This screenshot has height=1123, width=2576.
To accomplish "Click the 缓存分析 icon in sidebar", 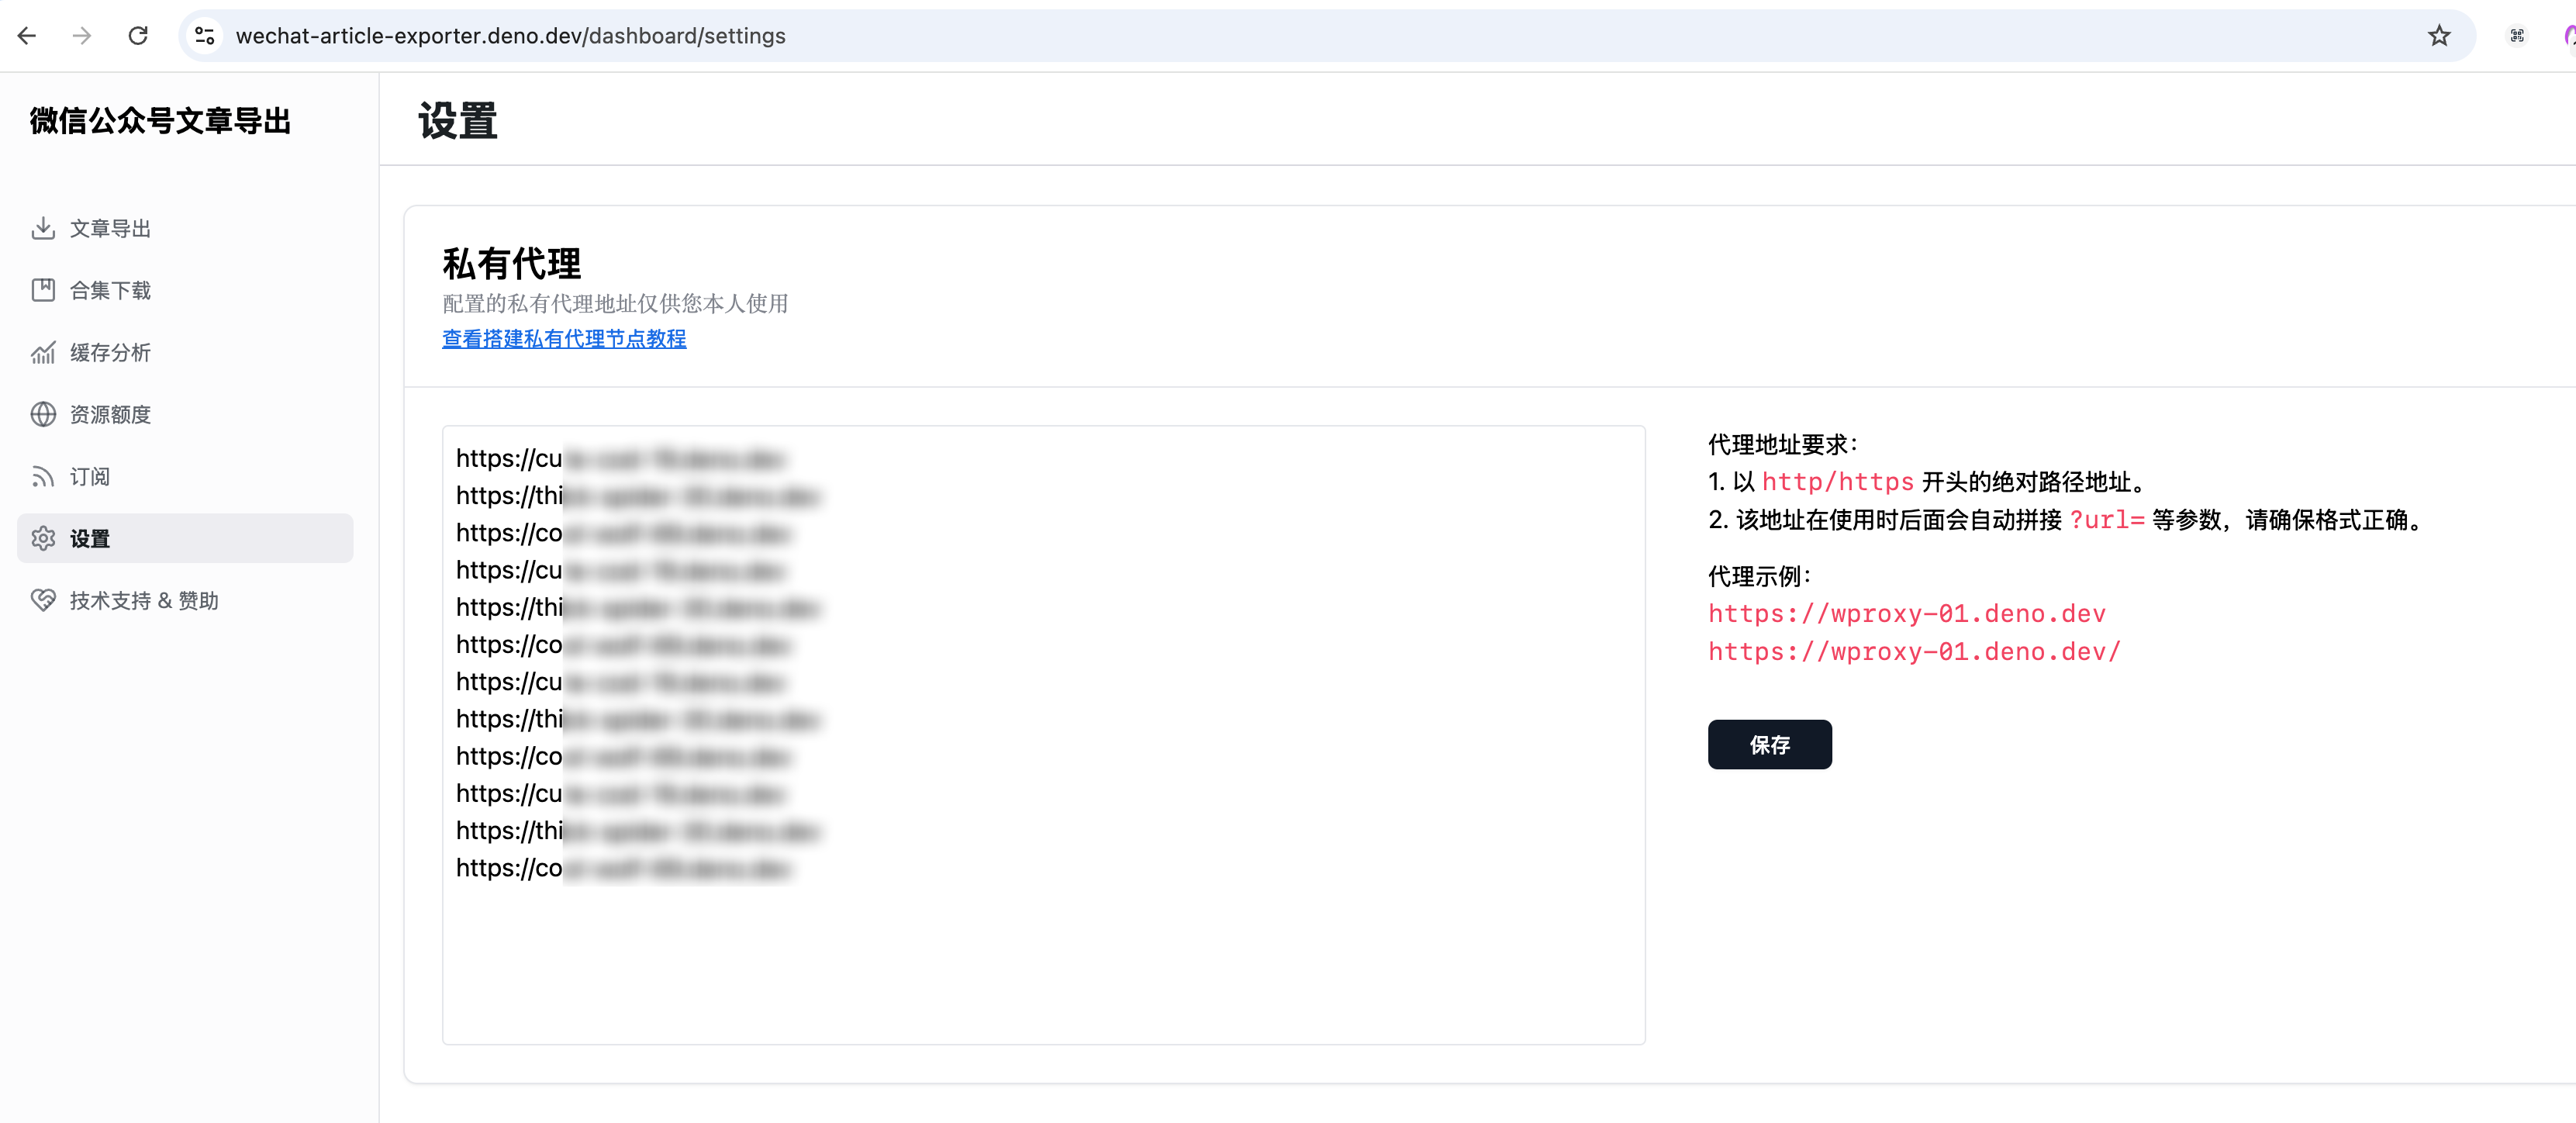I will 43,352.
